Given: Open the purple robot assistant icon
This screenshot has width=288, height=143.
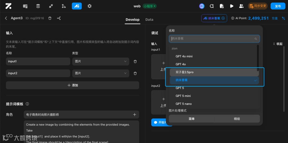Looking at the screenshot, I should (x=202, y=6).
